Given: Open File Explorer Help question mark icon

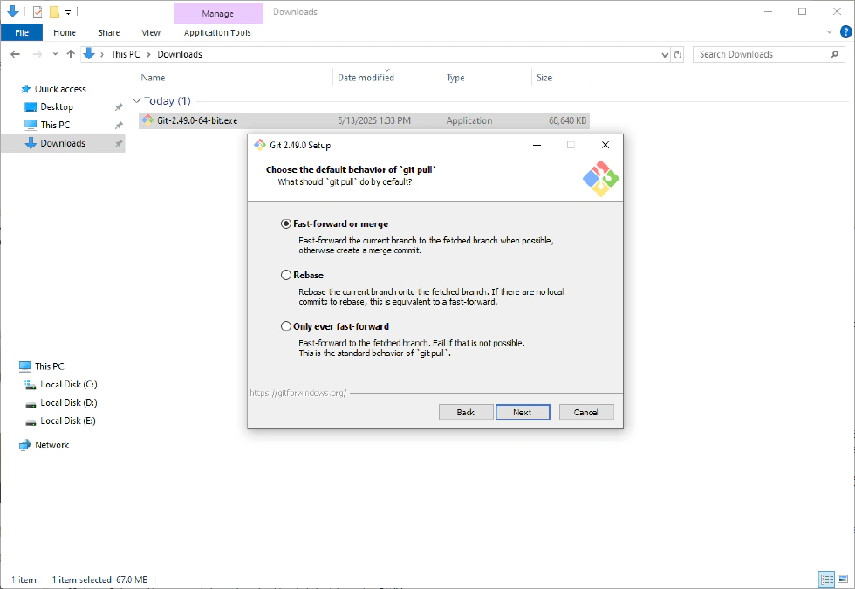Looking at the screenshot, I should pyautogui.click(x=844, y=32).
